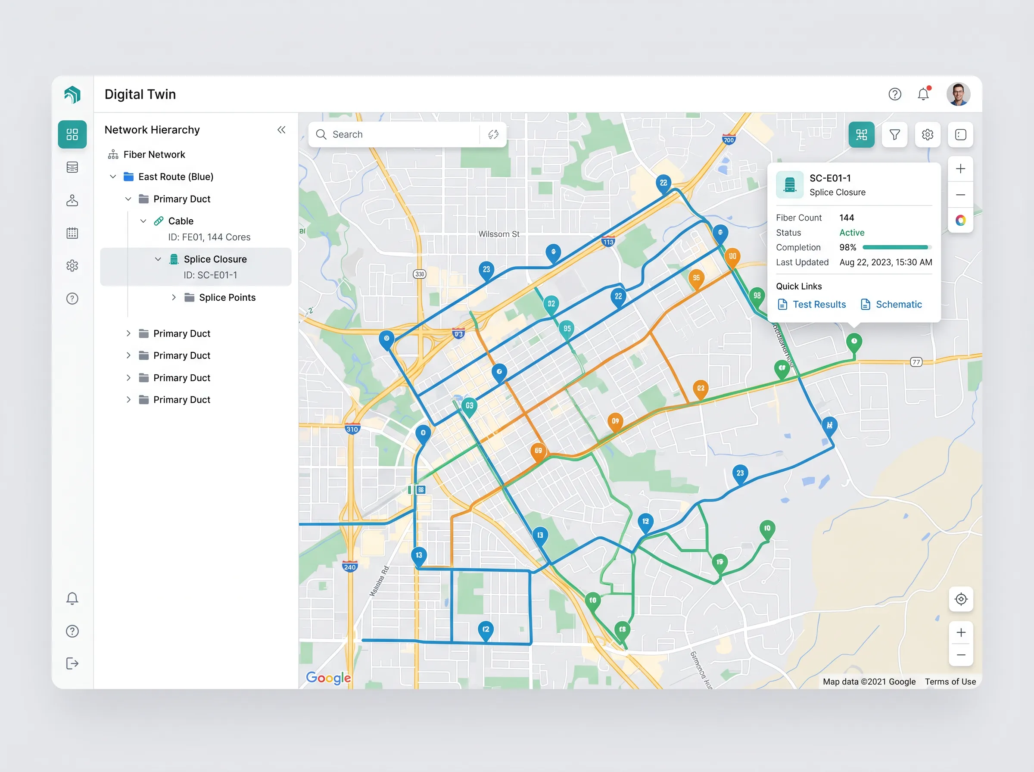Click the SC-E01-1 splice closure card icon
This screenshot has width=1034, height=772.
(x=790, y=185)
